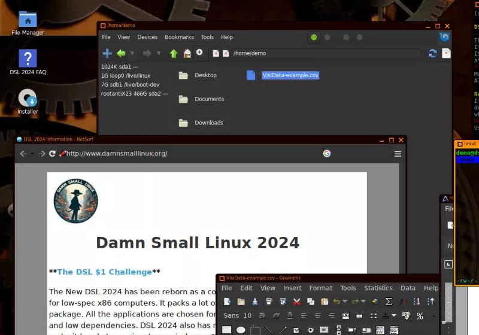Go up a directory with the green up arrow

(x=174, y=53)
